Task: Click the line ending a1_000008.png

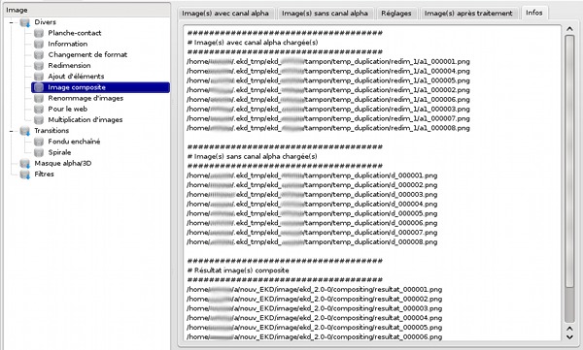Action: click(x=328, y=128)
